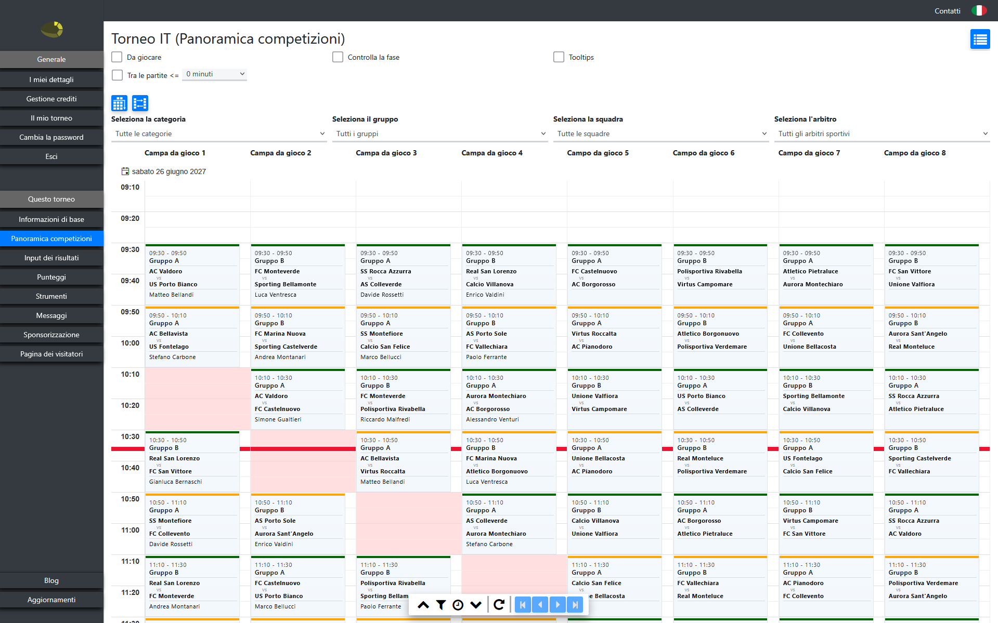Viewport: 998px width, 623px height.
Task: Switch to the bracket schedule view icon
Action: pyautogui.click(x=140, y=103)
